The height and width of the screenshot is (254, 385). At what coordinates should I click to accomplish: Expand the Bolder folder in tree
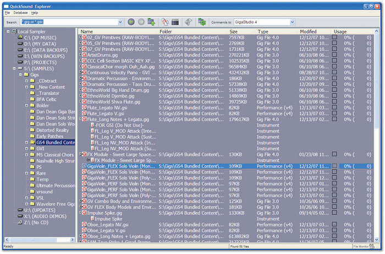tap(26, 105)
